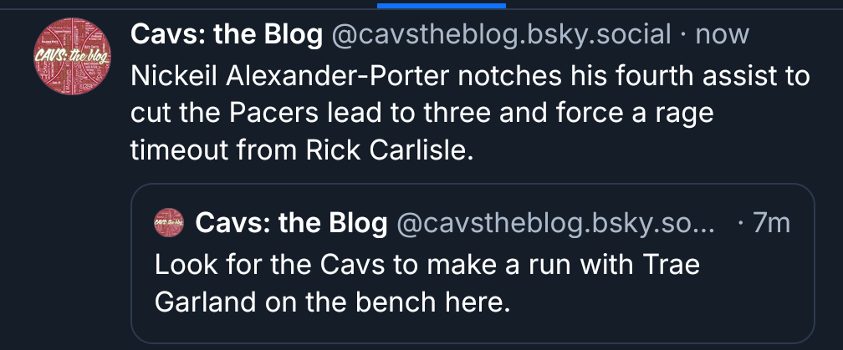Click the main post's @cavstheblog.bsky.social handle
Image resolution: width=843 pixels, height=350 pixels.
pos(502,35)
